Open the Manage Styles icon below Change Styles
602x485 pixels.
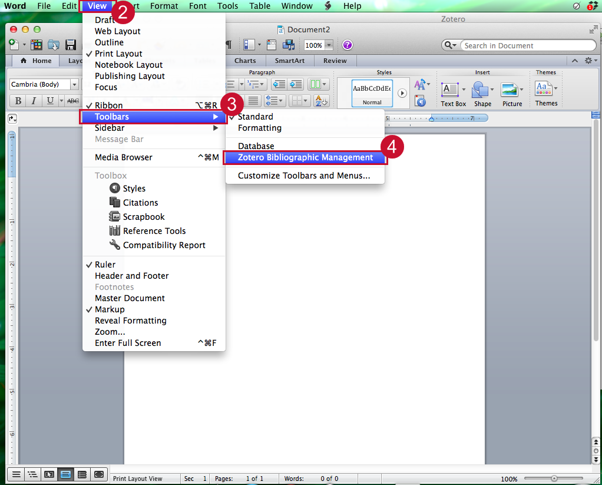[421, 101]
